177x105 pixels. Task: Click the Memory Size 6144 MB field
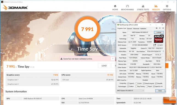pyautogui.click(x=133, y=64)
